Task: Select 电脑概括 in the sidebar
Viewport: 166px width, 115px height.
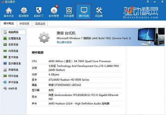Action: pos(14,32)
